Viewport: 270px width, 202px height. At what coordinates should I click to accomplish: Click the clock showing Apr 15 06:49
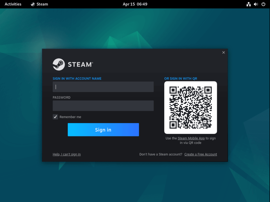135,4
